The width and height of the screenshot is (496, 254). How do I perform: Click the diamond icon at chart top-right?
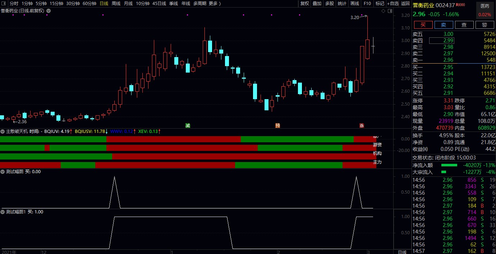[384, 11]
